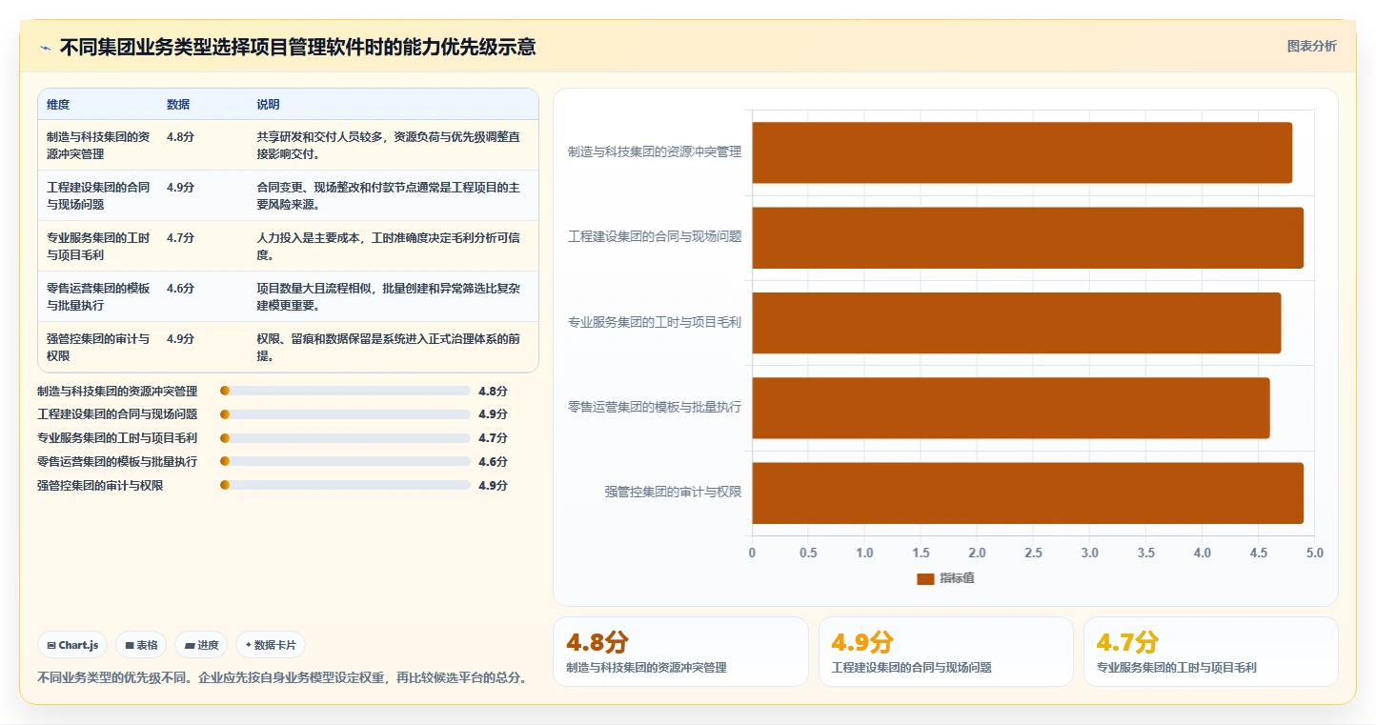Click table cell 强管控集团的审计与权限
Image resolution: width=1376 pixels, height=725 pixels.
[x=98, y=347]
